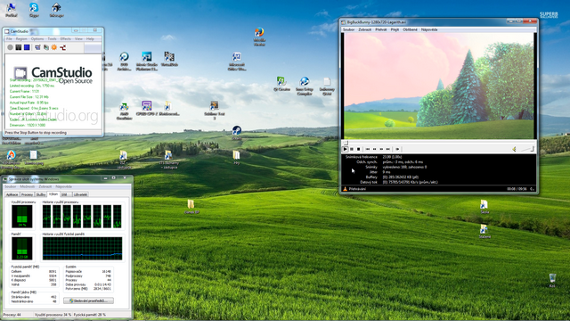Click the blue Stop button in CamStudio
The image size is (570, 321).
click(27, 47)
